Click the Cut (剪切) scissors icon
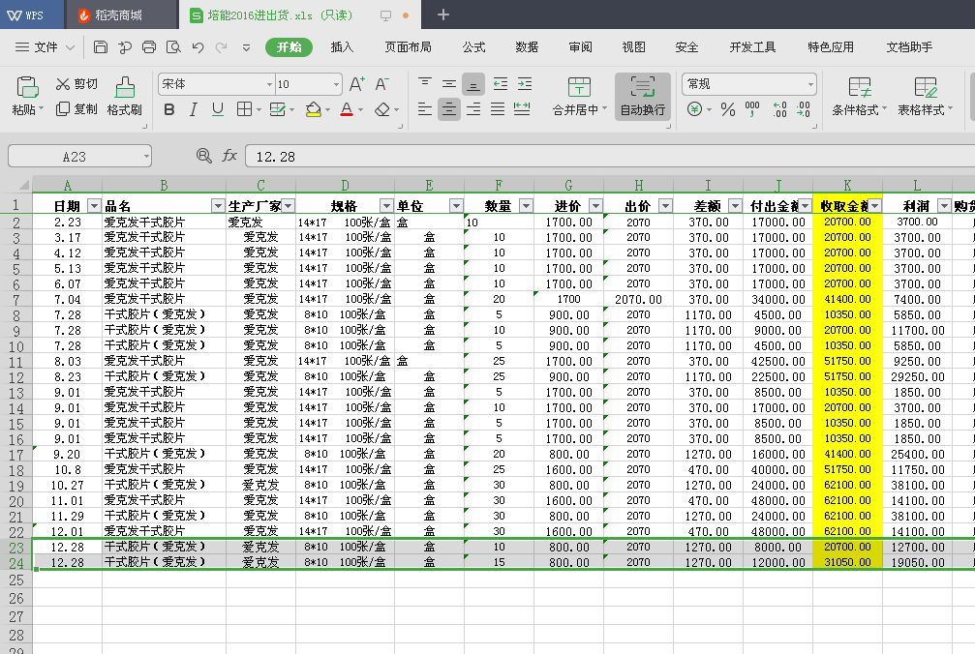Screen dimensions: 975x654 pyautogui.click(x=64, y=84)
